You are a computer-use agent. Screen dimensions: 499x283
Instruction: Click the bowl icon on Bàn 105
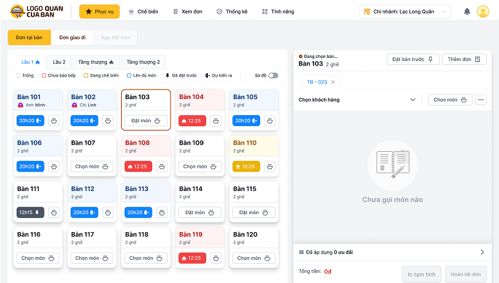[270, 120]
